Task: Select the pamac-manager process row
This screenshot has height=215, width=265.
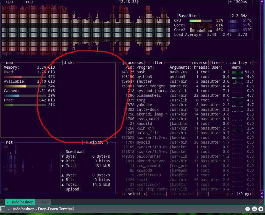Action: pos(187,86)
